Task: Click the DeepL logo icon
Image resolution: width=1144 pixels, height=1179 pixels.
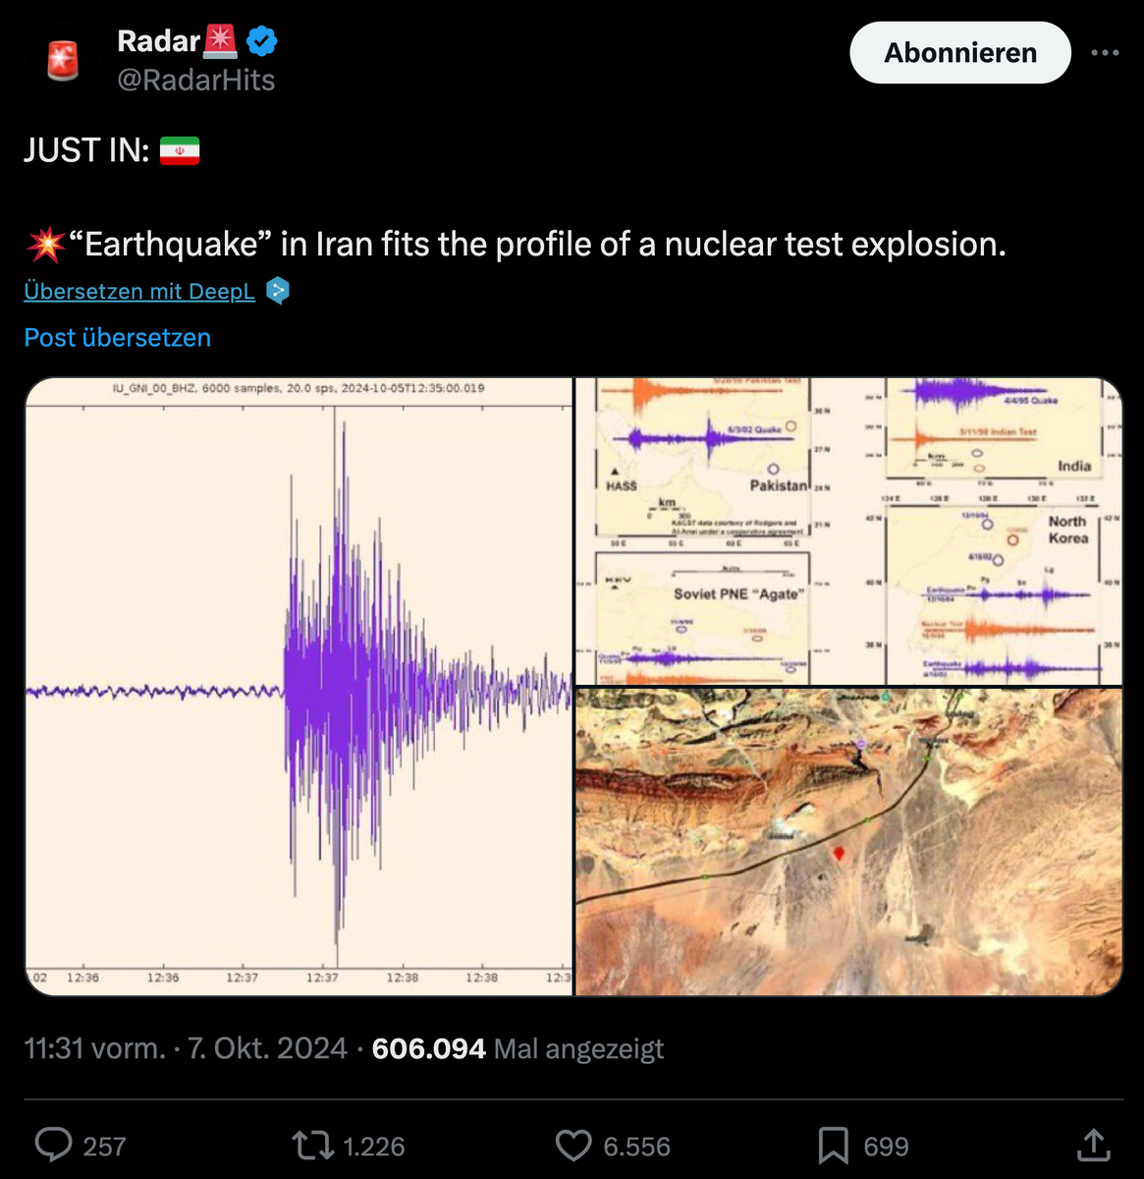Action: tap(278, 291)
